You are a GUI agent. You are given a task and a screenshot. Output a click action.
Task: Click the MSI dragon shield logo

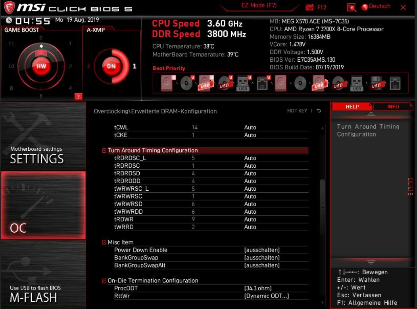[9, 7]
